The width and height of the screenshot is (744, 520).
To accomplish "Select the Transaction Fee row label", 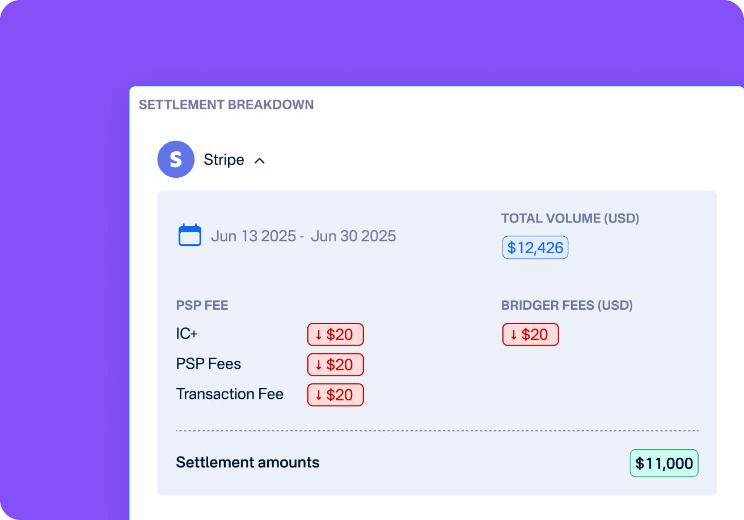I will click(x=230, y=394).
